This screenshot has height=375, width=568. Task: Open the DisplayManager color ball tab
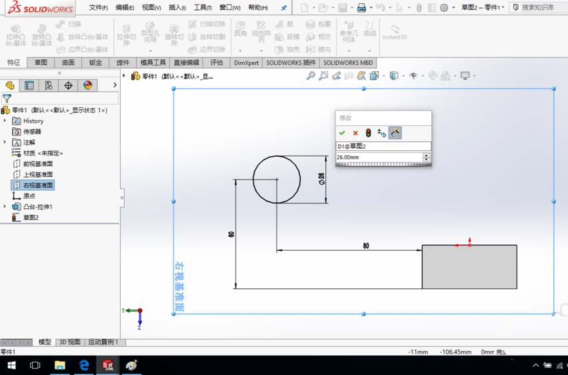point(87,85)
